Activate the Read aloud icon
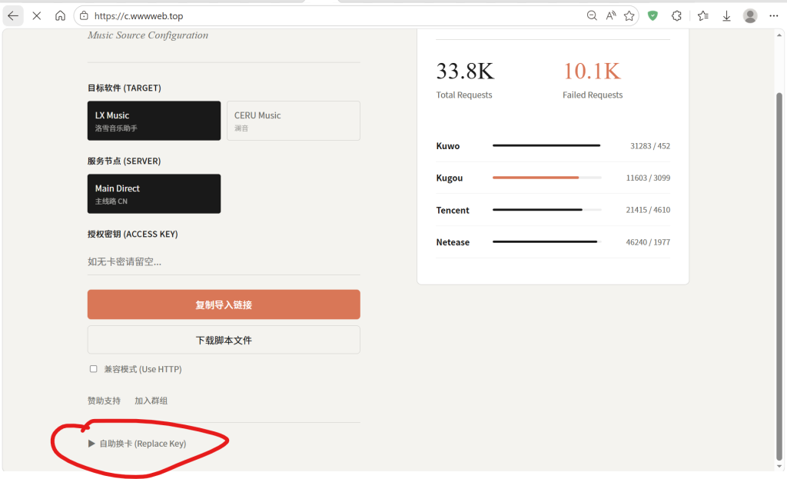This screenshot has height=479, width=787. 611,16
